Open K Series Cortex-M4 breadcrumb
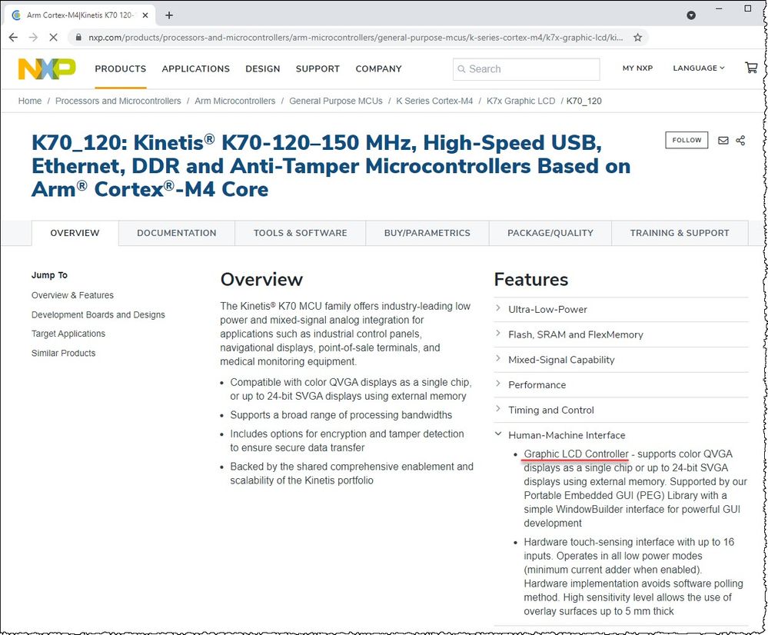Screen dimensions: 768x635 pos(434,101)
